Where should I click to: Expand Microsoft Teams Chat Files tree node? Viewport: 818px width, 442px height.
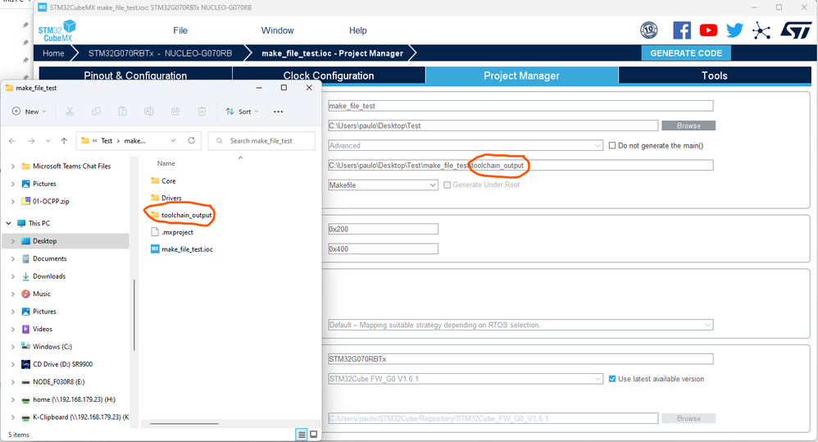(x=13, y=166)
